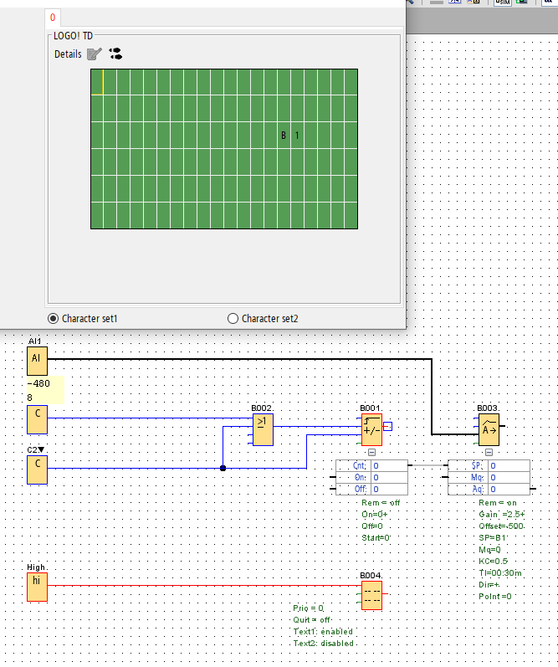Screen dimensions: 558x667
Task: Click the Details edit icon with pencil
Action: [x=95, y=54]
